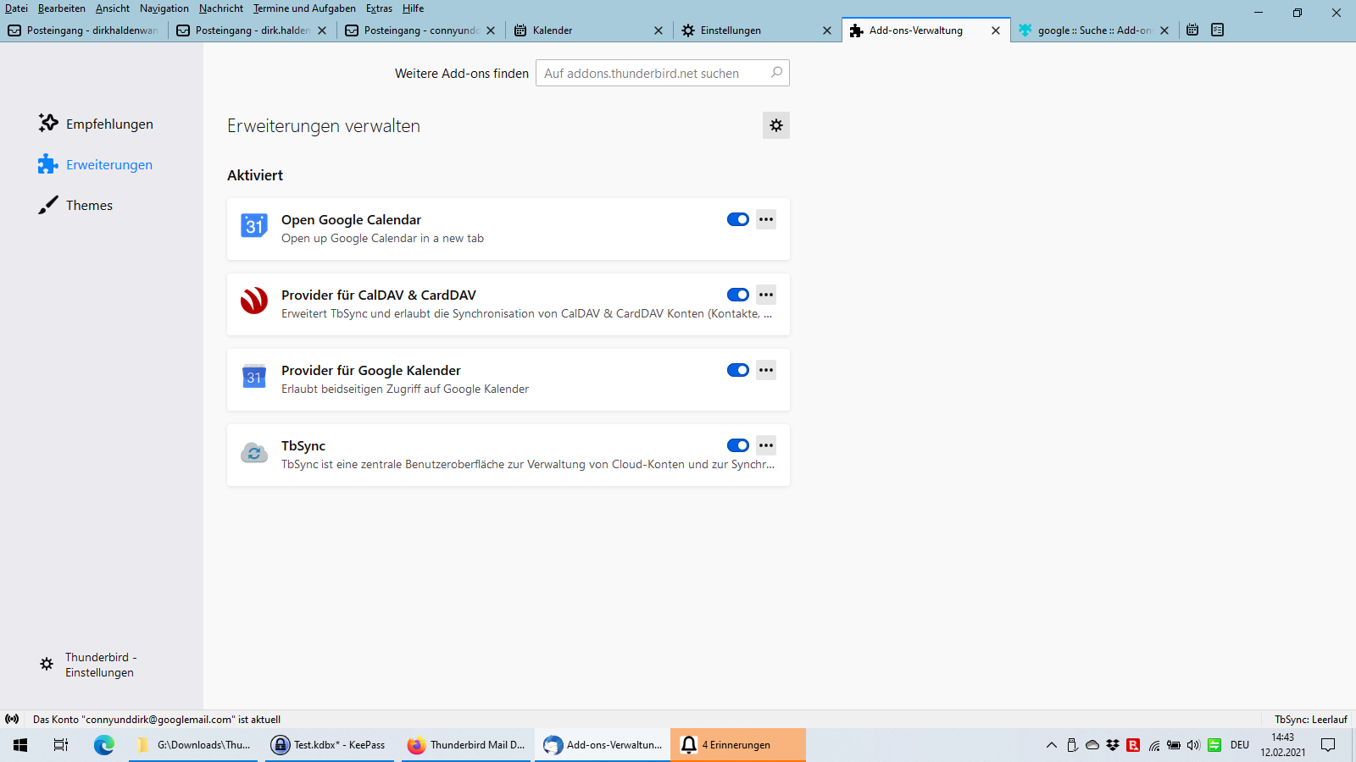The width and height of the screenshot is (1356, 762).
Task: Open the Hilfe menu
Action: [414, 8]
